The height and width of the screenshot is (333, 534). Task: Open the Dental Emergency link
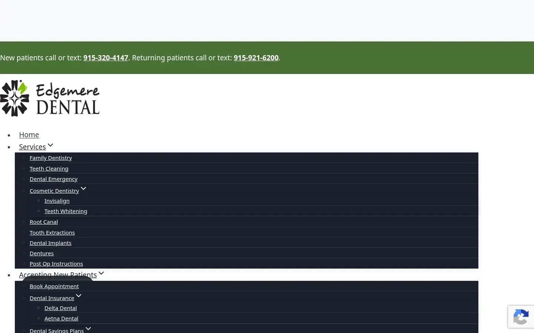pyautogui.click(x=53, y=179)
